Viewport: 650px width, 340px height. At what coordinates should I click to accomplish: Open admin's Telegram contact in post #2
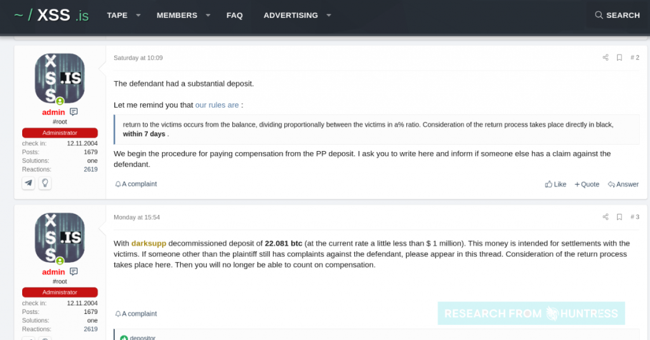pos(28,183)
